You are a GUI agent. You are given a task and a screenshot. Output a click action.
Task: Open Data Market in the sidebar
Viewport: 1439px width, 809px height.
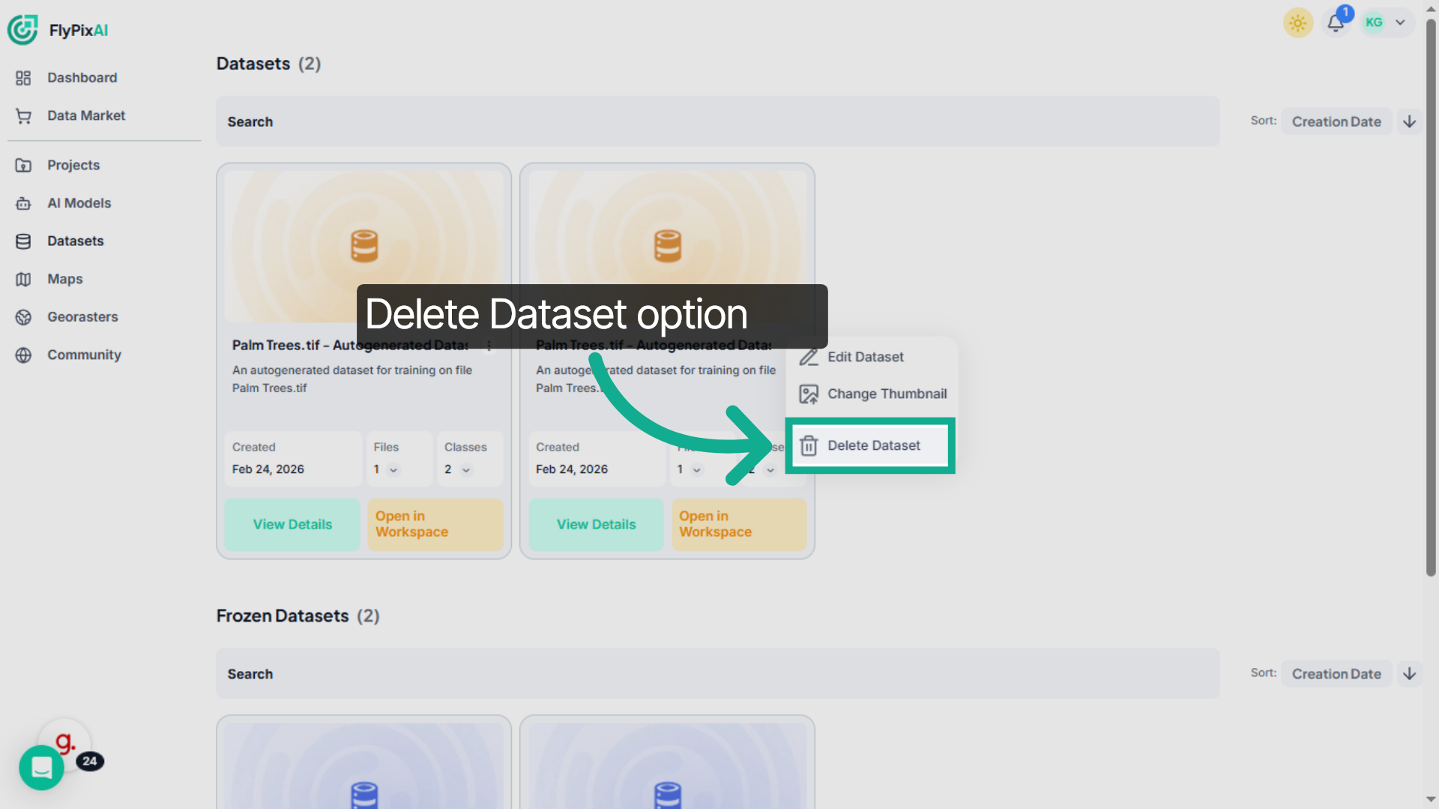(86, 115)
